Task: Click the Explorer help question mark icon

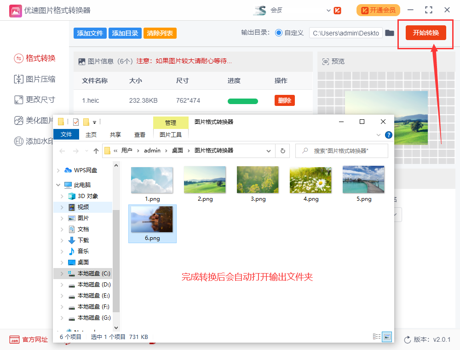Action: tap(388, 135)
